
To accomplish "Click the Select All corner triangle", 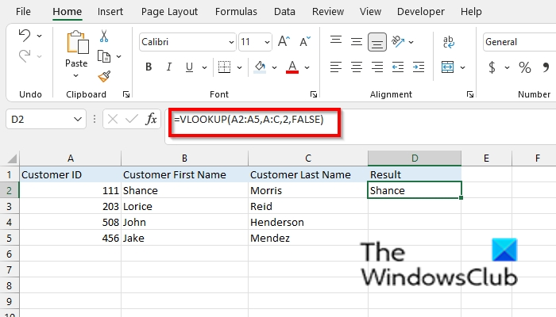I will point(12,158).
